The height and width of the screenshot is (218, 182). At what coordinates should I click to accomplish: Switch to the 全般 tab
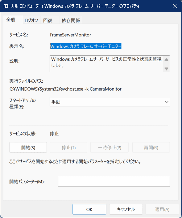[x=13, y=20]
